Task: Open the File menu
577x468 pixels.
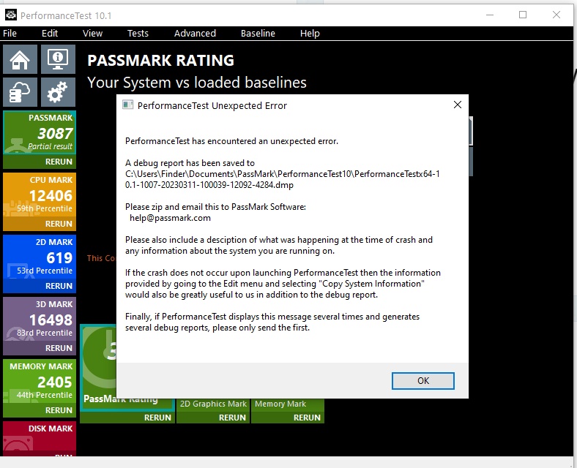Action: 10,34
